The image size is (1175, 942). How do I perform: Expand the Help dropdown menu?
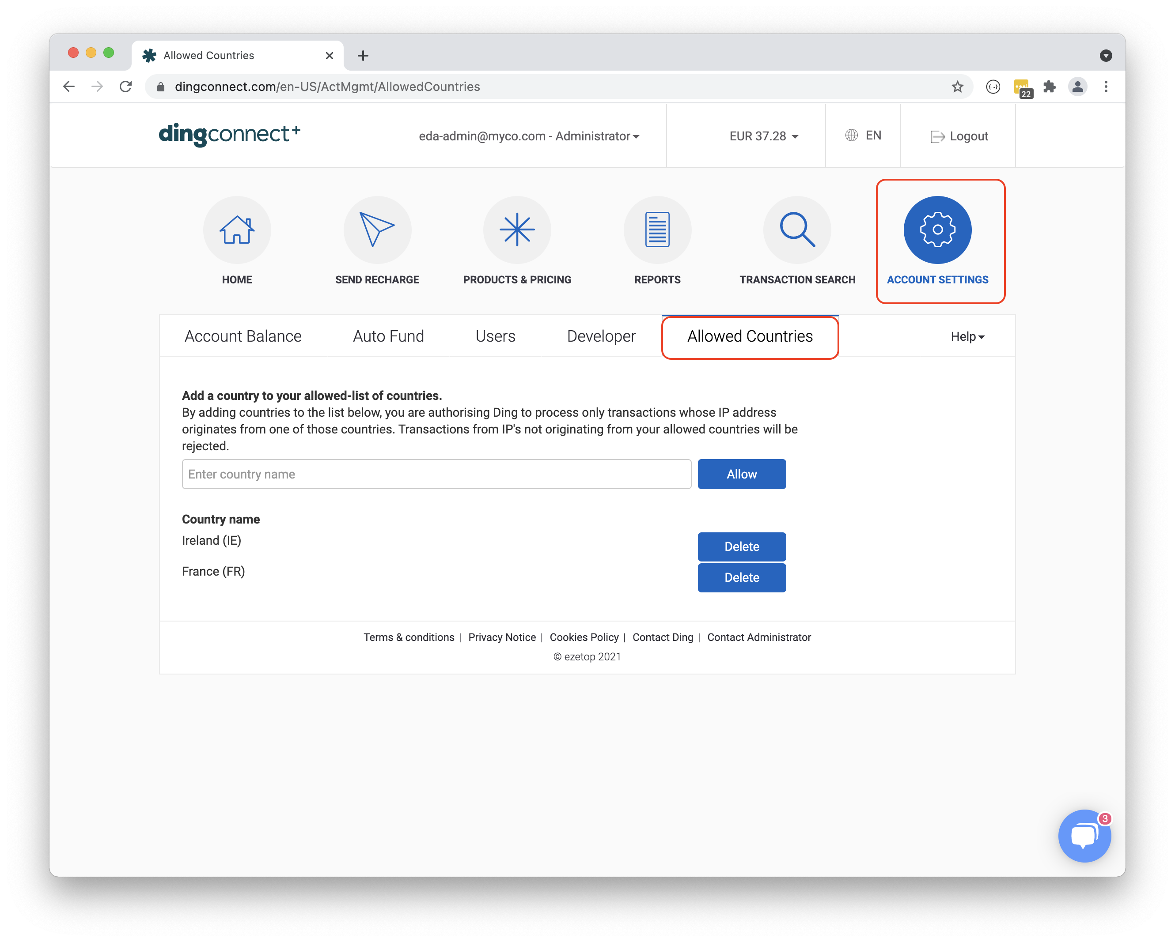point(967,336)
